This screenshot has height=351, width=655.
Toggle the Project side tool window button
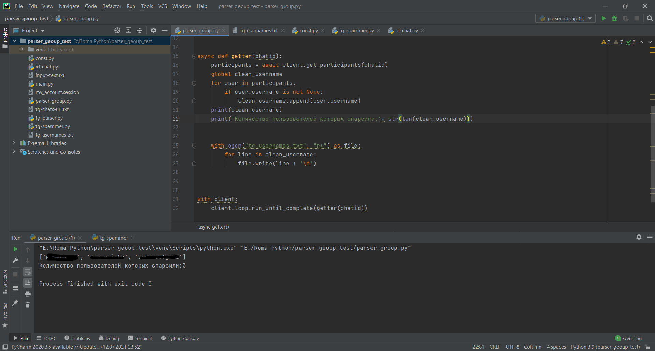coord(5,38)
